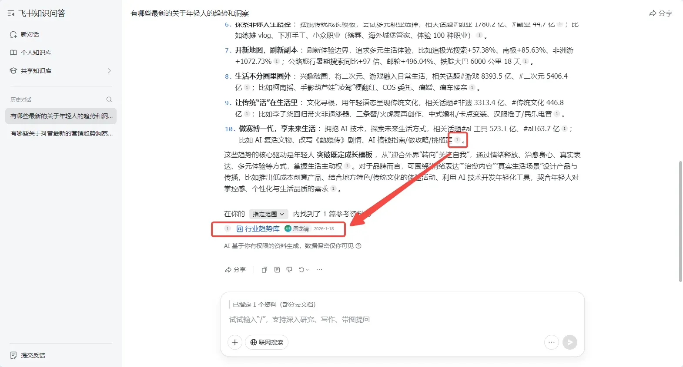Open citation 1 after 生活品质的需求
The width and height of the screenshot is (683, 367).
[333, 188]
